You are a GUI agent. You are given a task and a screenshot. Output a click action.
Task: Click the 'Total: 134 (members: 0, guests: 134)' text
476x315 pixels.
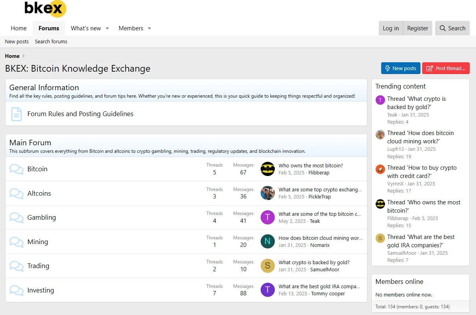click(413, 306)
